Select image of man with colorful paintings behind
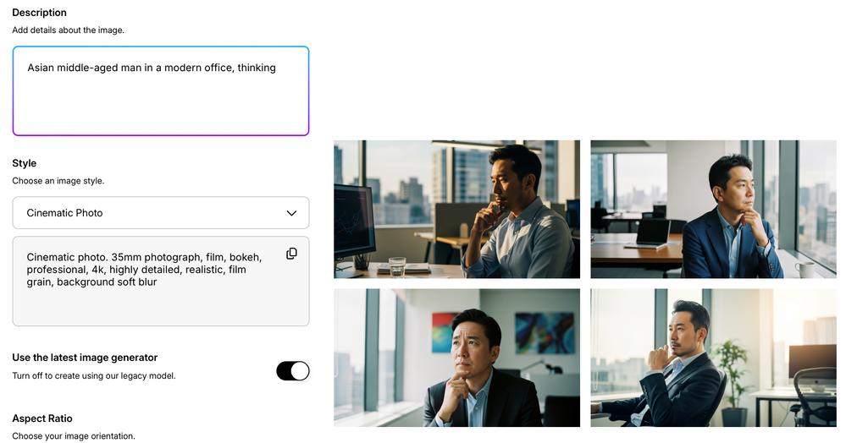Image resolution: width=846 pixels, height=443 pixels. coord(456,358)
